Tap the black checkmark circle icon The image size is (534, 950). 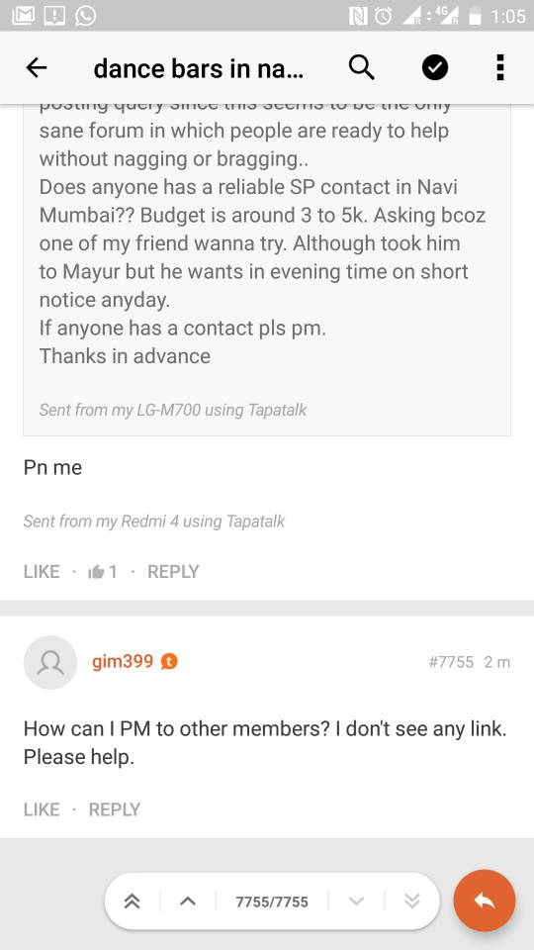[435, 68]
